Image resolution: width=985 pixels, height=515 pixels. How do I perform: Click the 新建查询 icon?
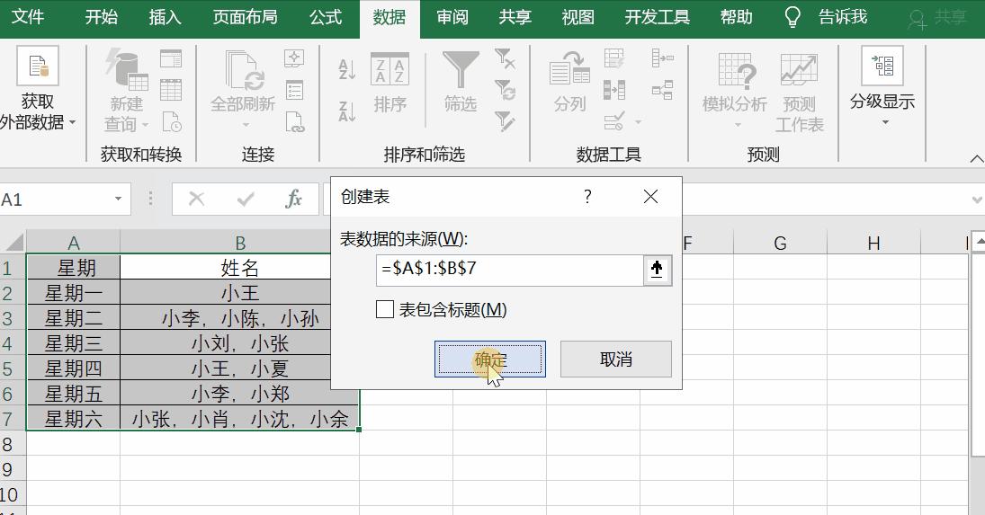point(126,69)
